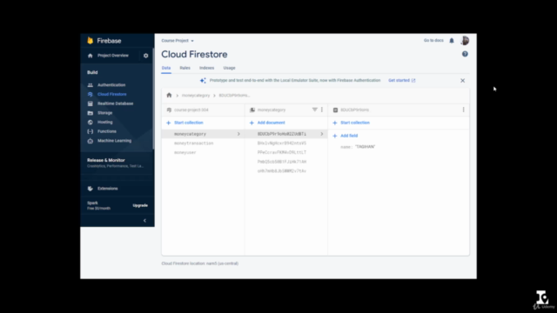The image size is (557, 313).
Task: Dismiss the emulator suite banner
Action: pyautogui.click(x=462, y=81)
